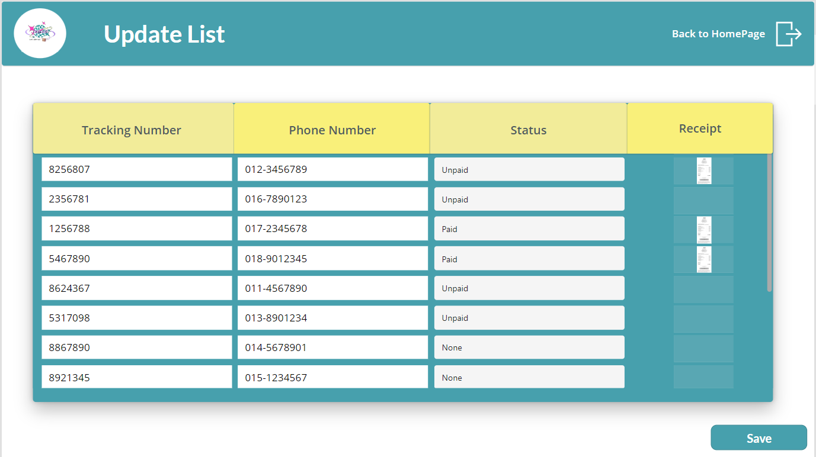The width and height of the screenshot is (816, 457).
Task: Open receipt thumbnail for tracking number 1256788
Action: click(703, 230)
